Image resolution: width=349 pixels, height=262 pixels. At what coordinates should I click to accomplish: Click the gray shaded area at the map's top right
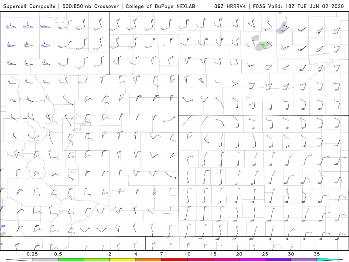pos(282,28)
